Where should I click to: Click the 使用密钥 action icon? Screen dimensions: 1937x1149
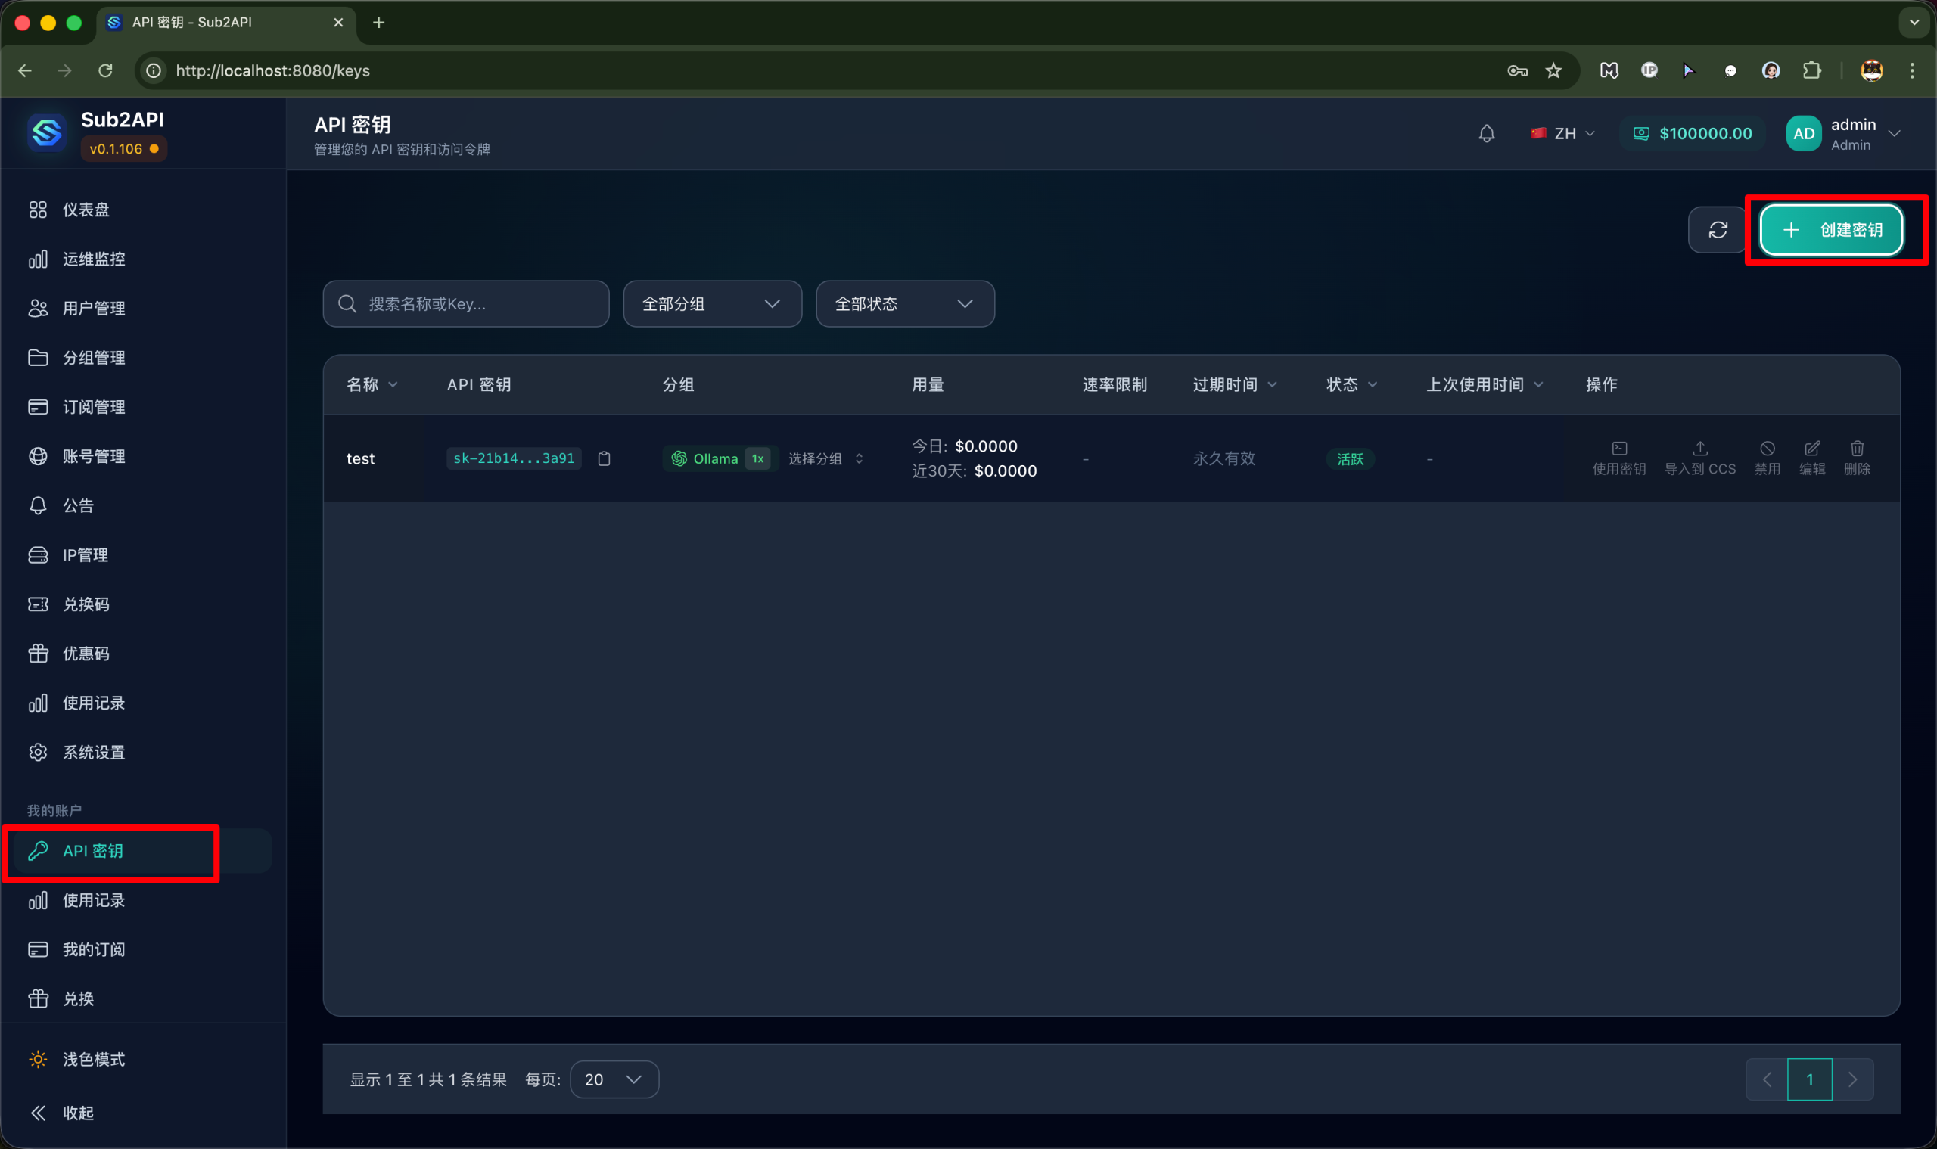coord(1618,458)
